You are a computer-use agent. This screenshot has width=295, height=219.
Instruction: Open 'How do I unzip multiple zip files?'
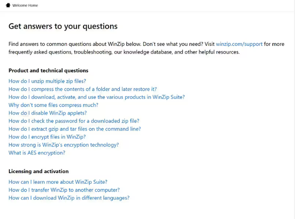tap(47, 81)
